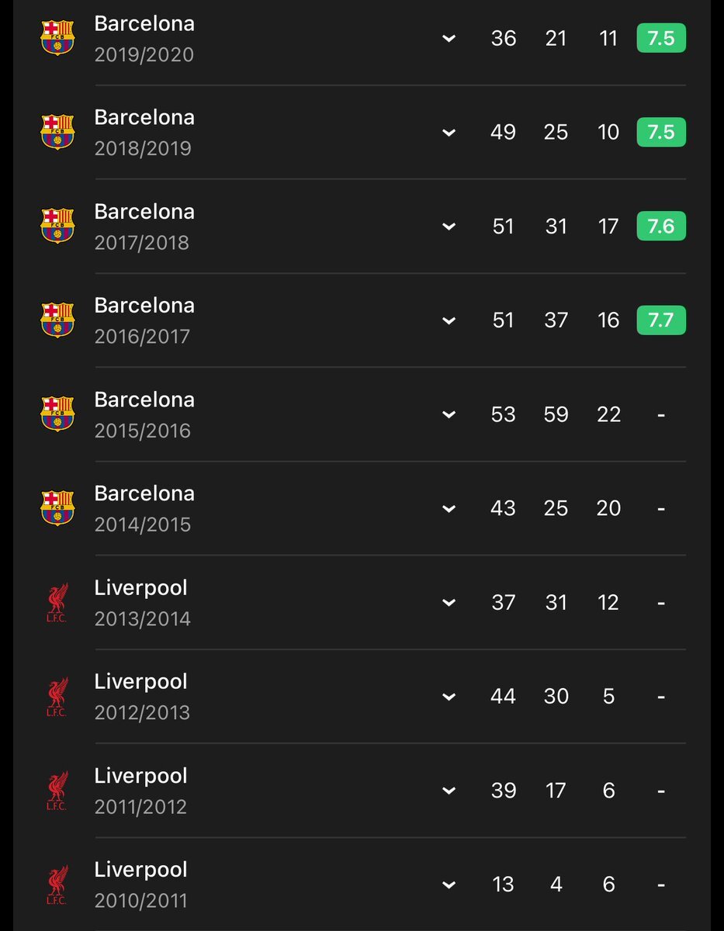Click the 7.6 rating badge for 2017/2018
The width and height of the screenshot is (724, 931).
[x=661, y=226]
